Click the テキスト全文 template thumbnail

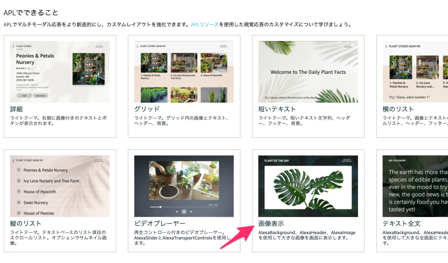tap(415, 186)
